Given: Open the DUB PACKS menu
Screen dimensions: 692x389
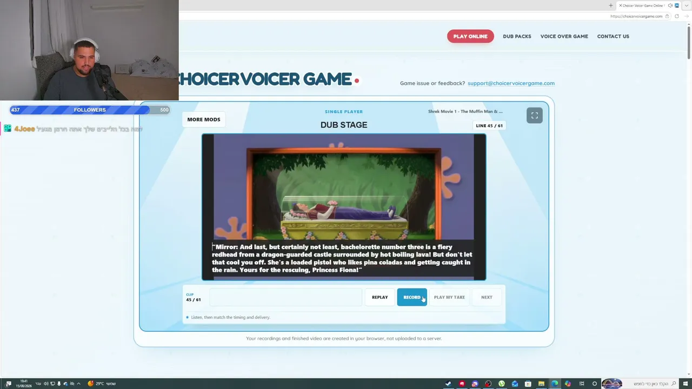Looking at the screenshot, I should click(x=517, y=36).
